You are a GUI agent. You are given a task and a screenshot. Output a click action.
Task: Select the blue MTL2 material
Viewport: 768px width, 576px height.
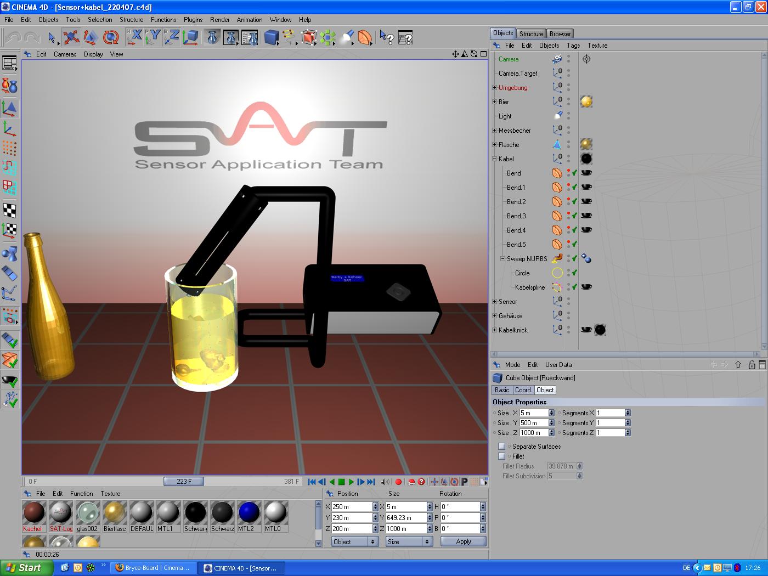[249, 513]
